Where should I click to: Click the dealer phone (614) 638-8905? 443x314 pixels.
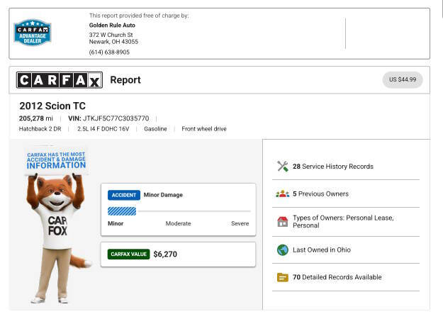[x=109, y=52]
